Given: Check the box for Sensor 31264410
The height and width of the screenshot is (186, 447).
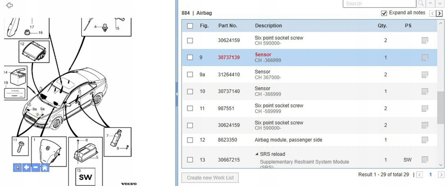Looking at the screenshot, I should coord(190,74).
